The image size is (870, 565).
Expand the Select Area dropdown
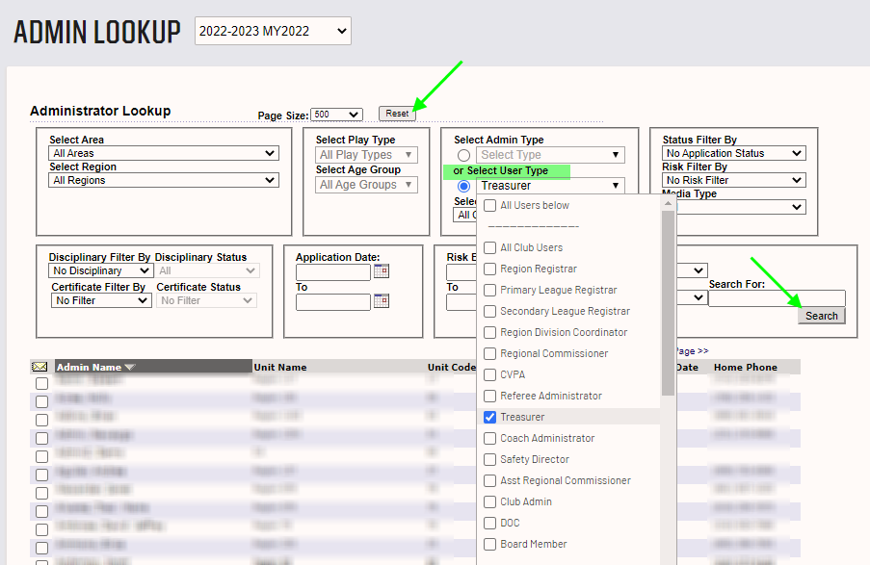point(164,153)
